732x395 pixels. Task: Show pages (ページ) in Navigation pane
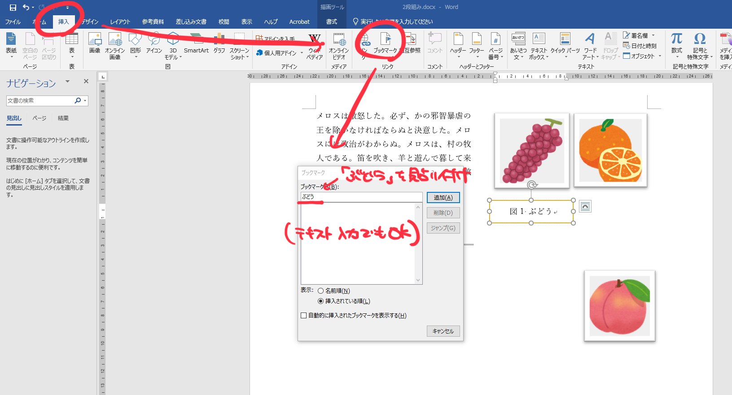point(39,118)
